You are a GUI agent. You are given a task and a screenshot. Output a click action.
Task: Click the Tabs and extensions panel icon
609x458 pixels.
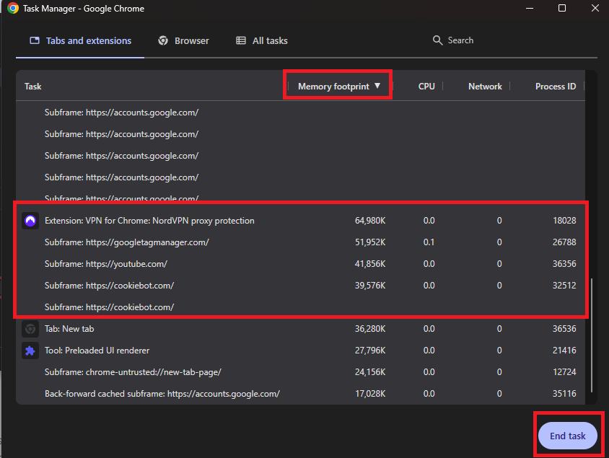[34, 40]
